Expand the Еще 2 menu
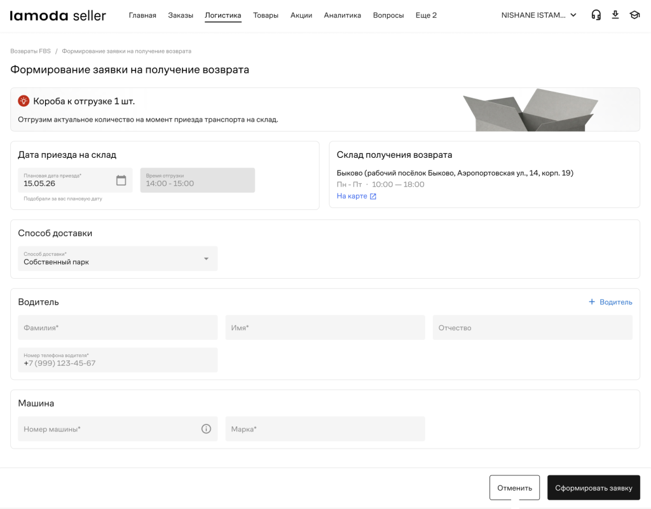The width and height of the screenshot is (651, 509). pos(426,15)
